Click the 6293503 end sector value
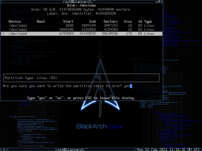The height and width of the screenshot is (151, 202). coord(89,29)
